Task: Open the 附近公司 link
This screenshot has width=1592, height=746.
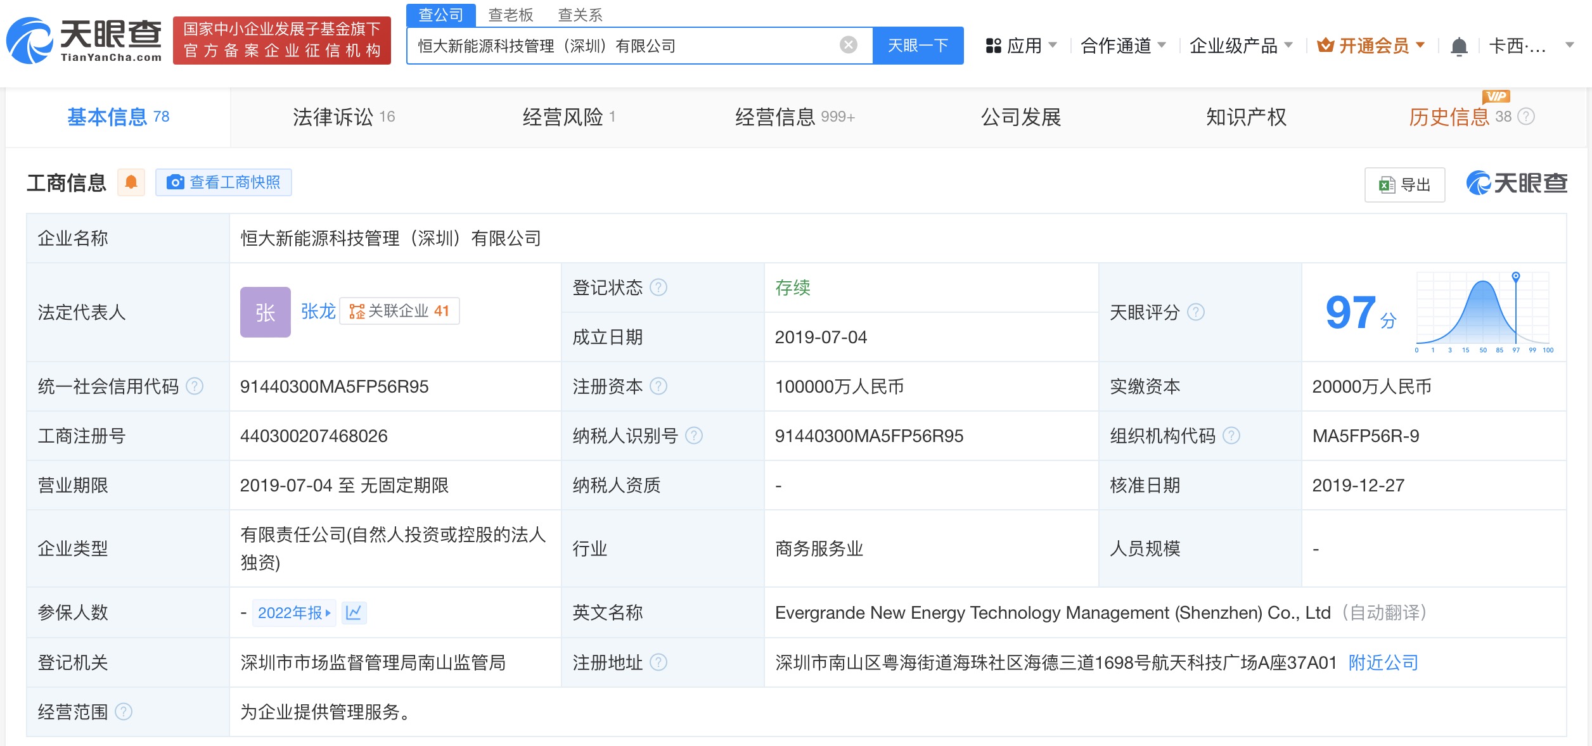Action: click(x=1383, y=662)
